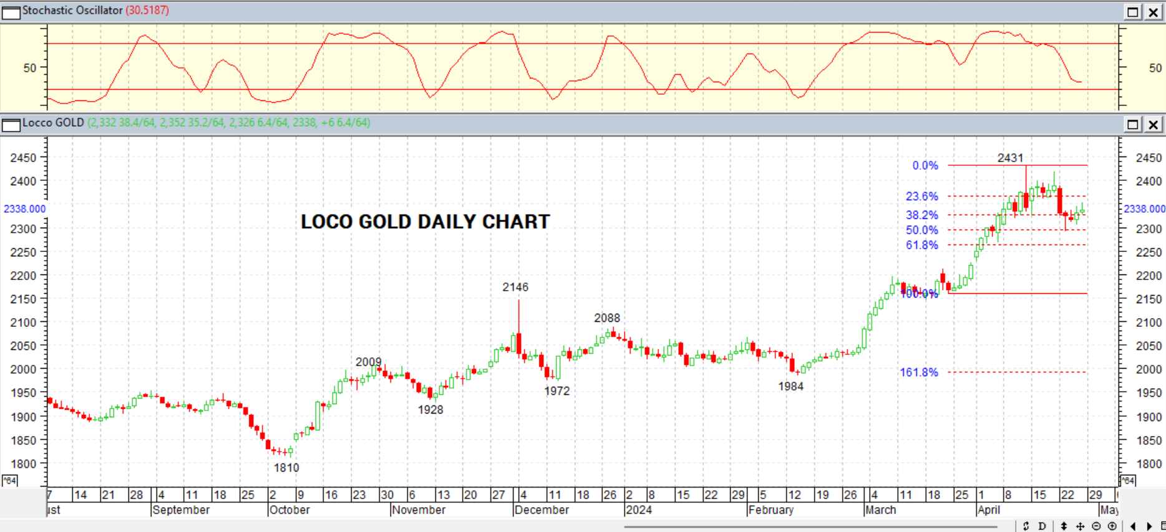This screenshot has height=532, width=1166.
Task: Click the 1928 price annotation
Action: [x=430, y=410]
